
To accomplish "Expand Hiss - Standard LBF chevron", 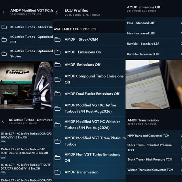I will pos(181,23).
